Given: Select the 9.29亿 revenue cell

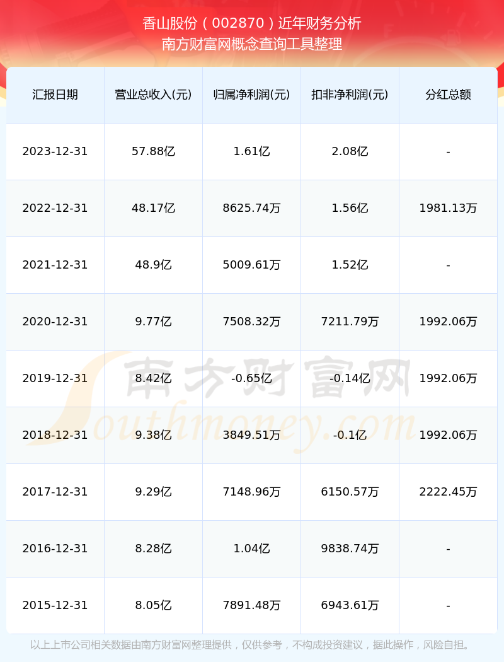Looking at the screenshot, I should tap(153, 492).
